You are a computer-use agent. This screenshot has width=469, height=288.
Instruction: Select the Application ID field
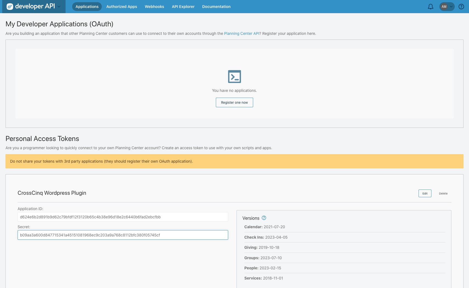click(123, 217)
